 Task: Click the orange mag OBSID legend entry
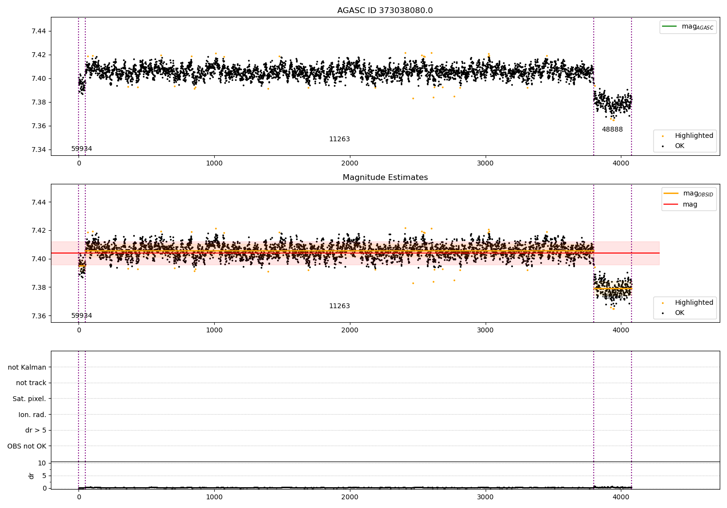(x=689, y=194)
